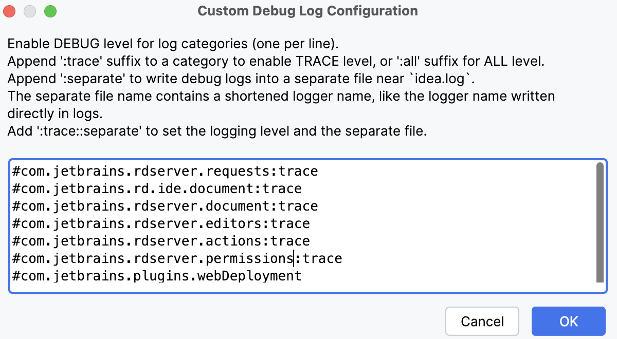Click the empty area below the last log line
617x339 pixels.
(308, 288)
